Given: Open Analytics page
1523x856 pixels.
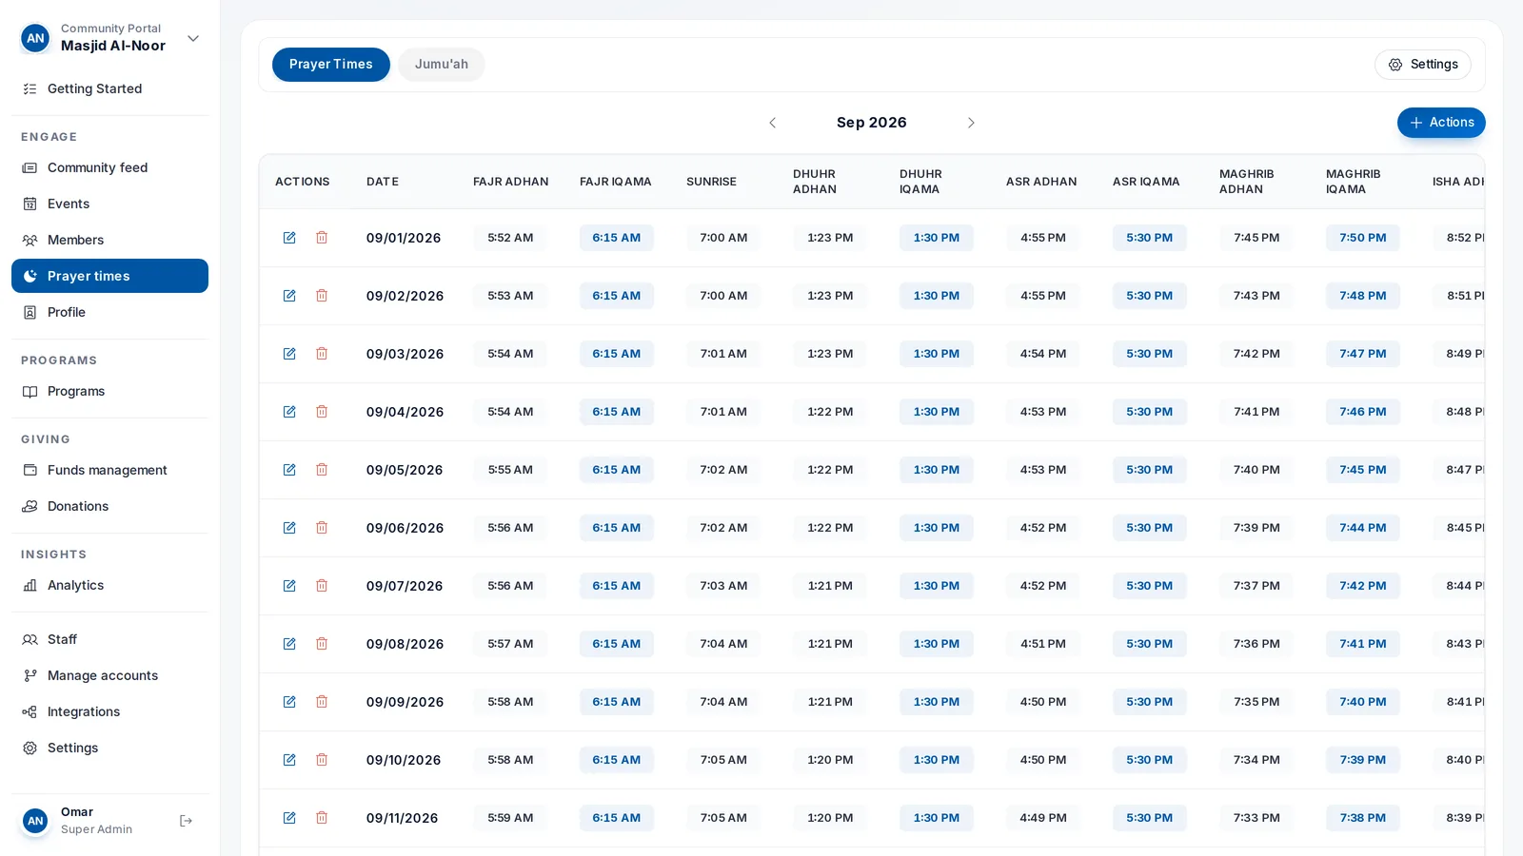Looking at the screenshot, I should (109, 585).
